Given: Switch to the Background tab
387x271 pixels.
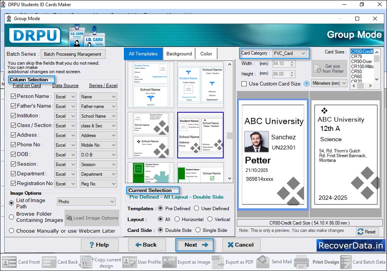Looking at the screenshot, I should (x=179, y=54).
